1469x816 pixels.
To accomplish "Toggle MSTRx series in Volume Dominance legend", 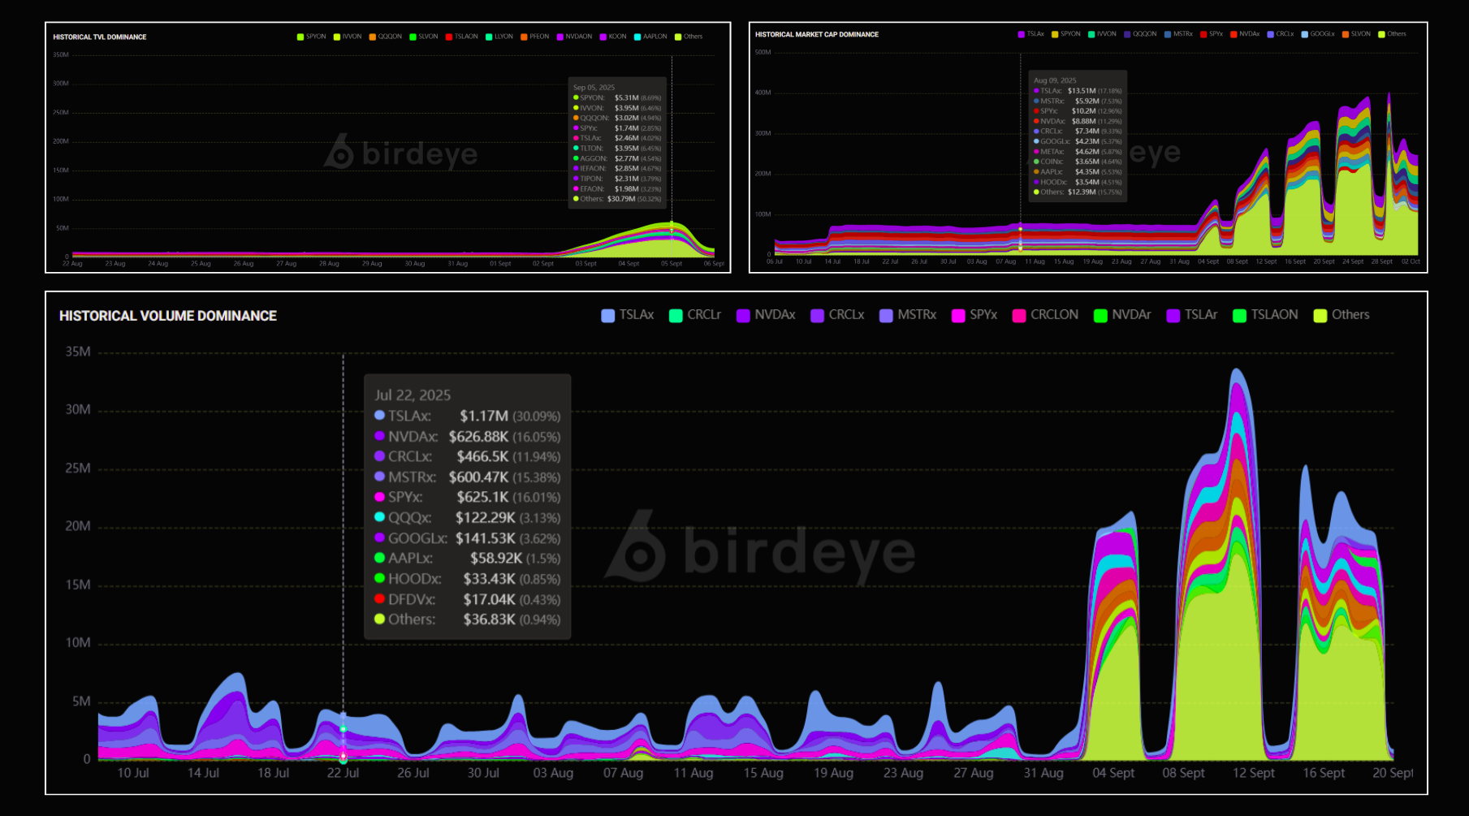I will pyautogui.click(x=908, y=315).
